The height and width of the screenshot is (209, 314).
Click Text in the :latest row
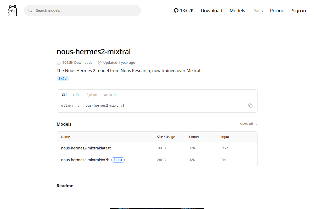[225, 148]
